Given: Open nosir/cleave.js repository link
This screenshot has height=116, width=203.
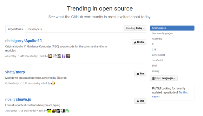Looking at the screenshot, I should (x=18, y=99).
